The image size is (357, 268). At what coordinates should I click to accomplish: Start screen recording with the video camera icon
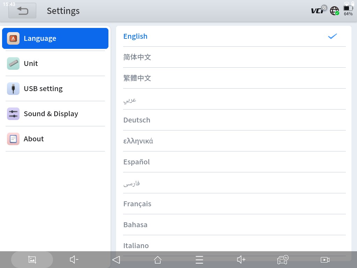click(x=325, y=260)
